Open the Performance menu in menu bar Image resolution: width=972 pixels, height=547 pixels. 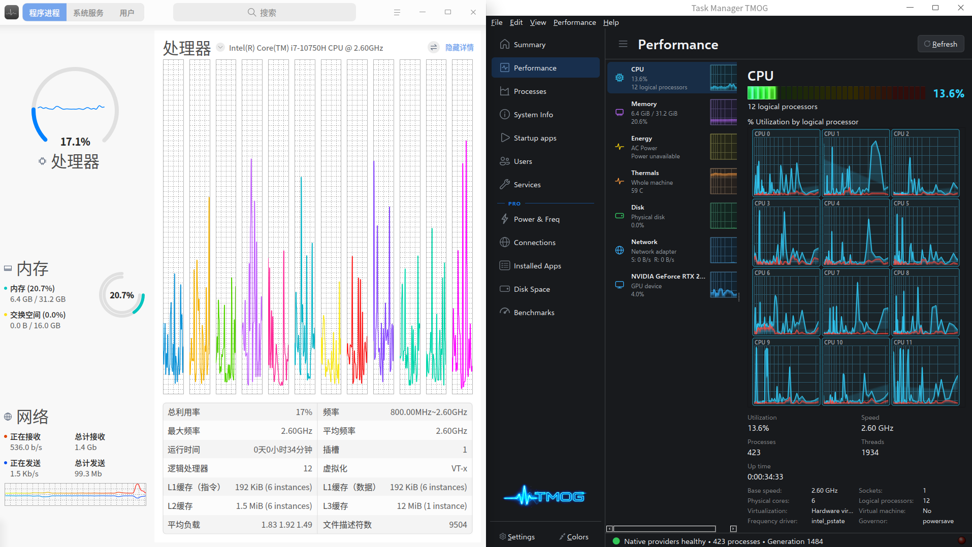tap(574, 22)
